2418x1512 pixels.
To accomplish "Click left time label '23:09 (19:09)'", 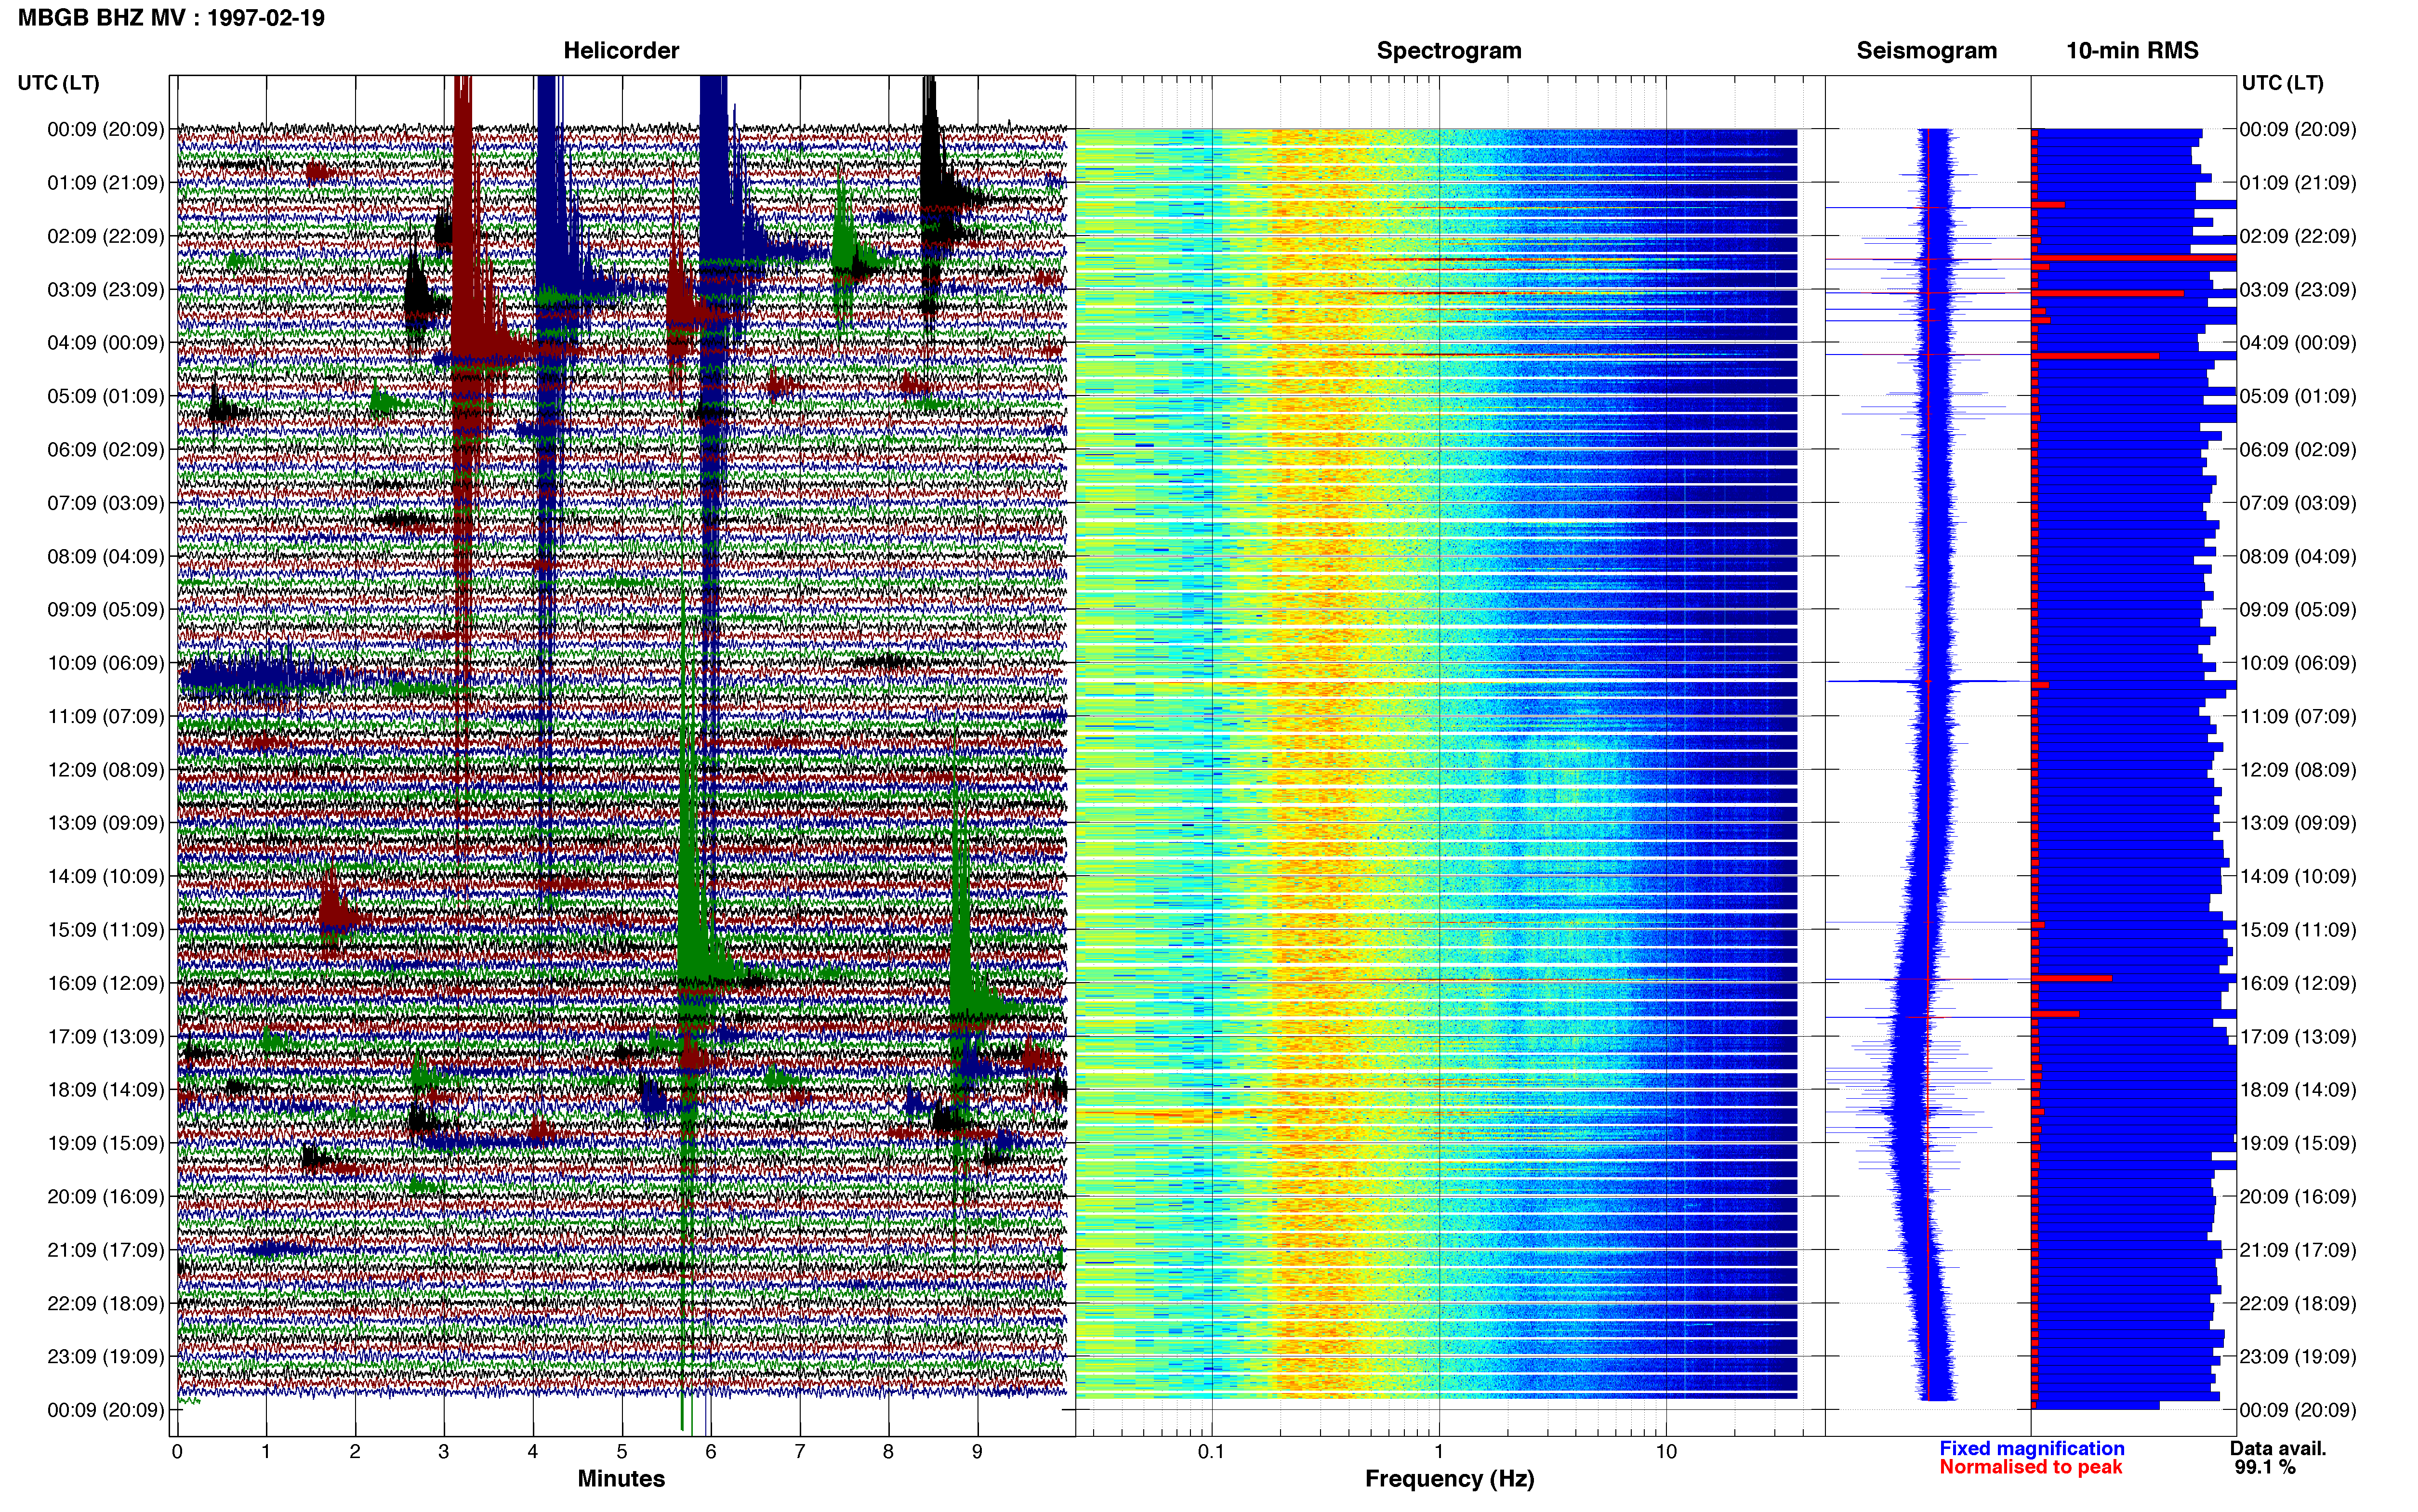I will point(105,1356).
